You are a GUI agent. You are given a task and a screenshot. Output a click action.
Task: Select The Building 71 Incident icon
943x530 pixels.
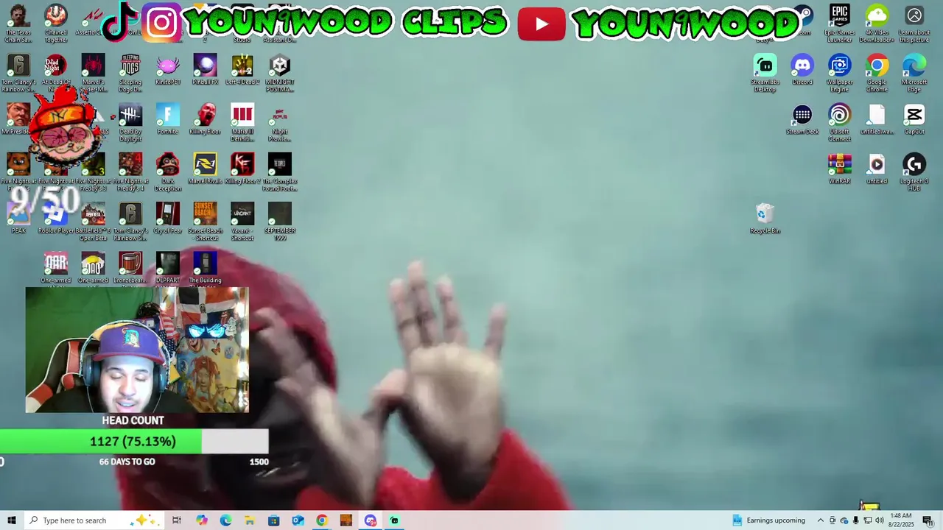point(205,269)
